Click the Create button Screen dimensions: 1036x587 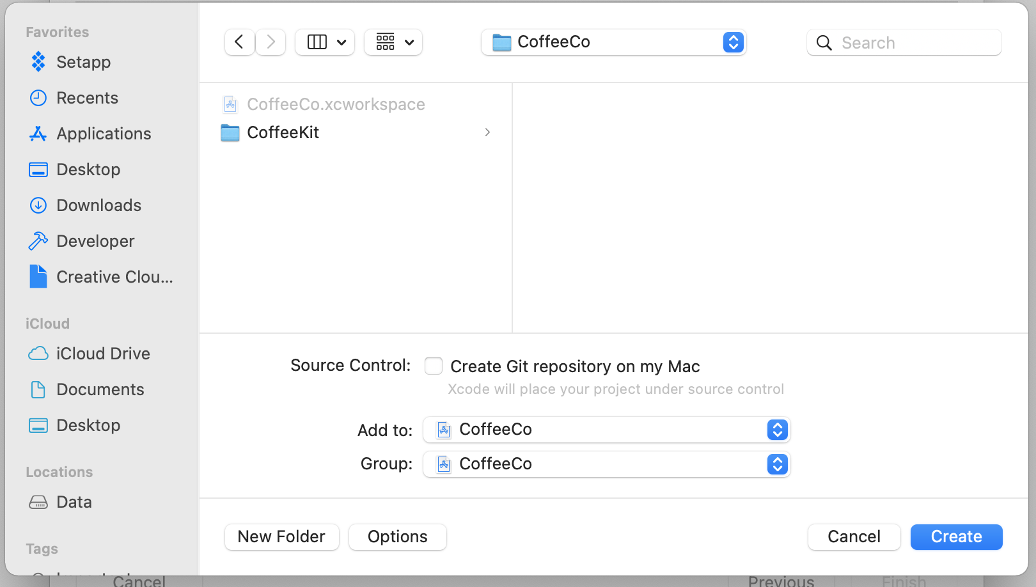[x=956, y=537]
